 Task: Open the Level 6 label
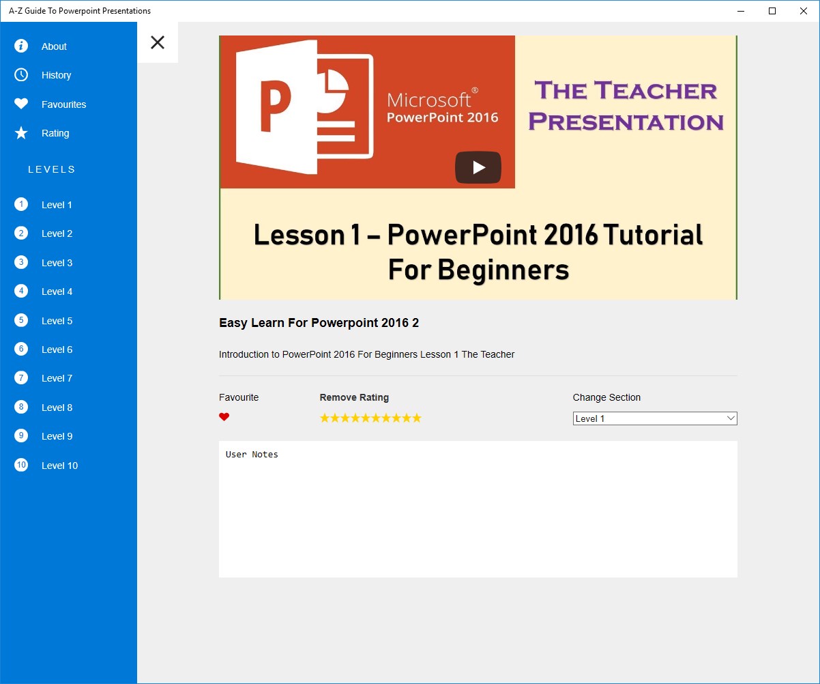click(57, 350)
